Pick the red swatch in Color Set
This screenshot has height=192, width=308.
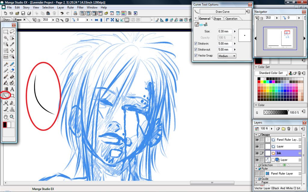(259, 82)
